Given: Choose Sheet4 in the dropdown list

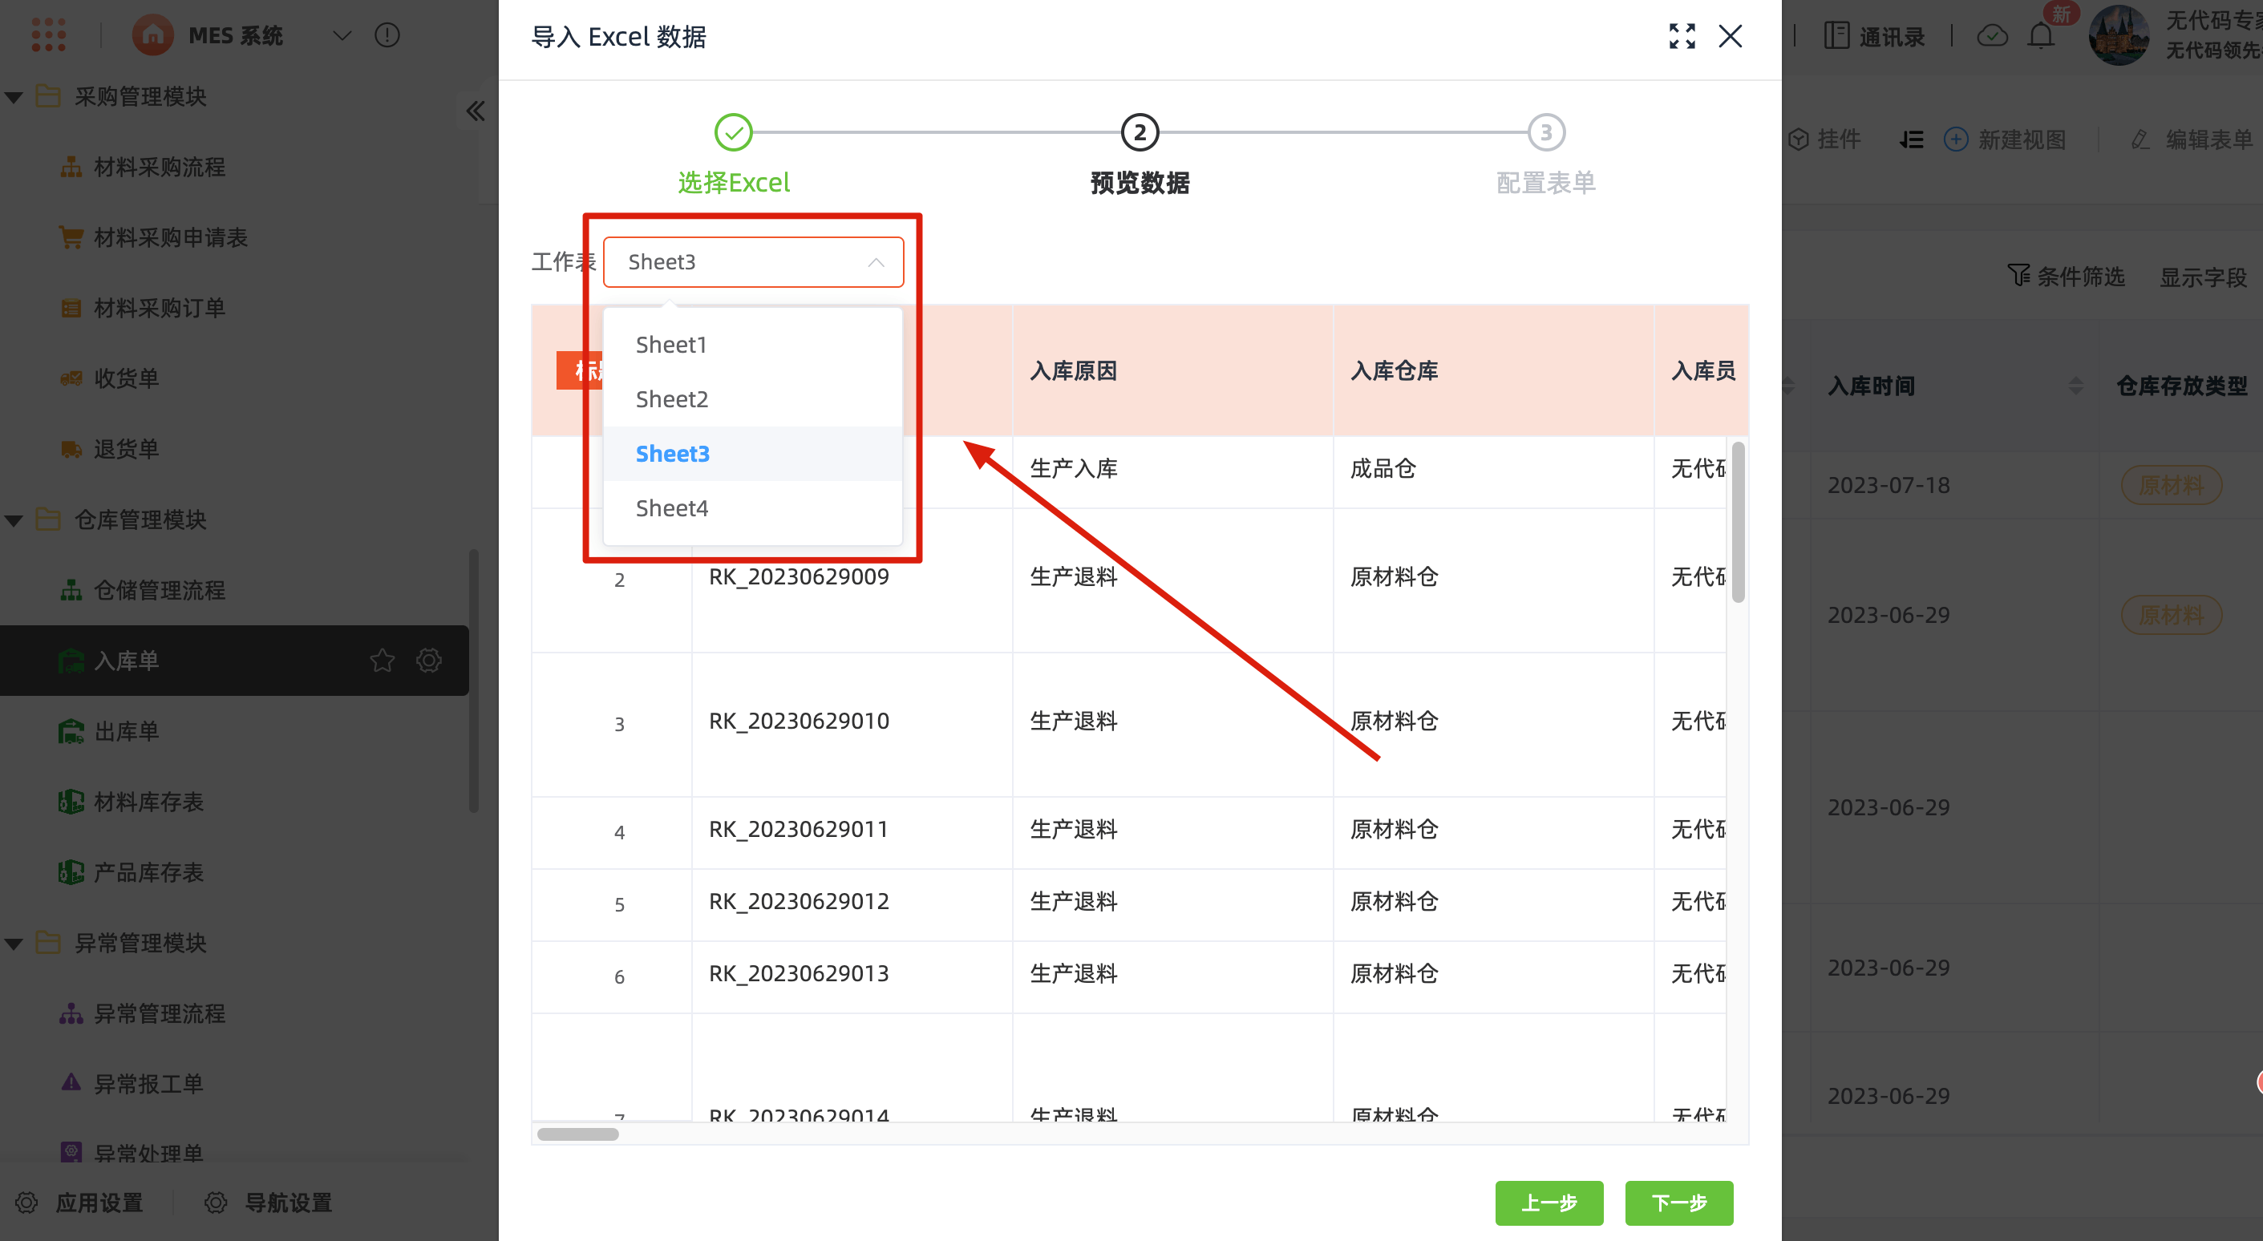Looking at the screenshot, I should pos(671,507).
